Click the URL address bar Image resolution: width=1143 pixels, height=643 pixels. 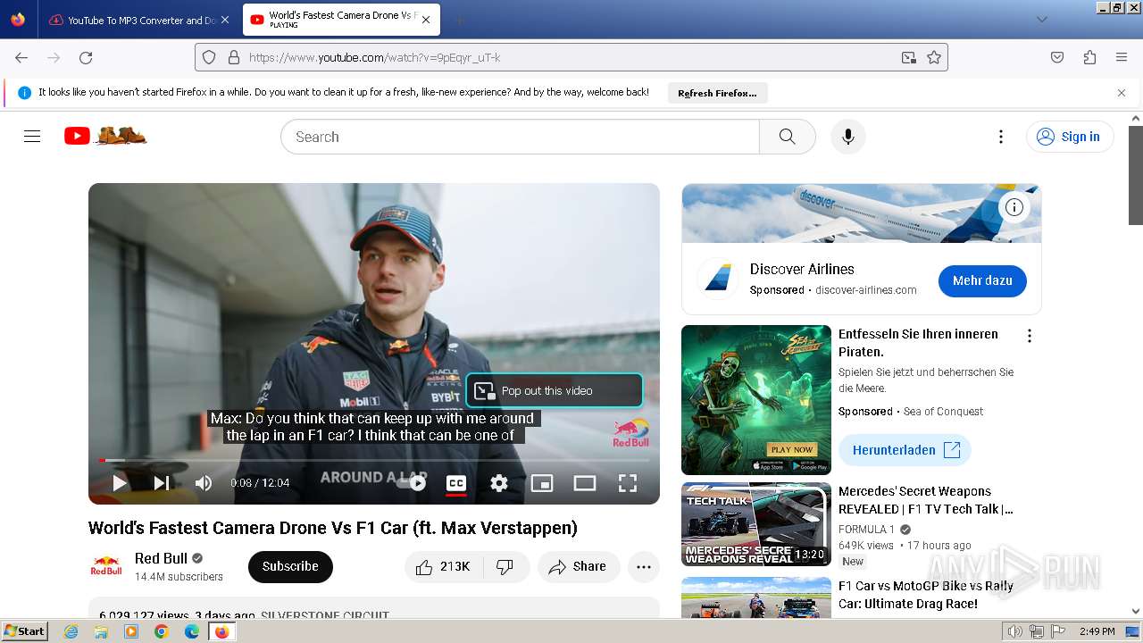(x=571, y=57)
